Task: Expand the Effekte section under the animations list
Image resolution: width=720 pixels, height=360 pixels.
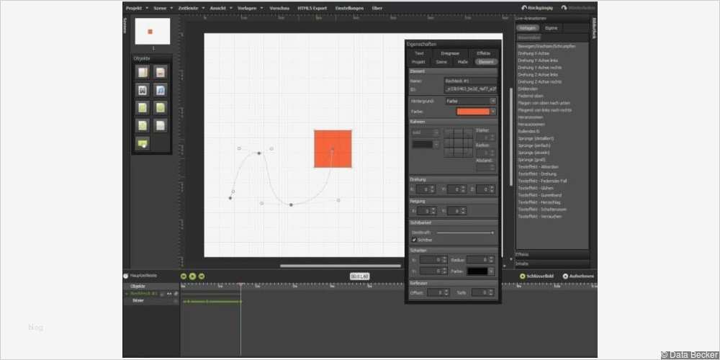Action: pos(552,254)
